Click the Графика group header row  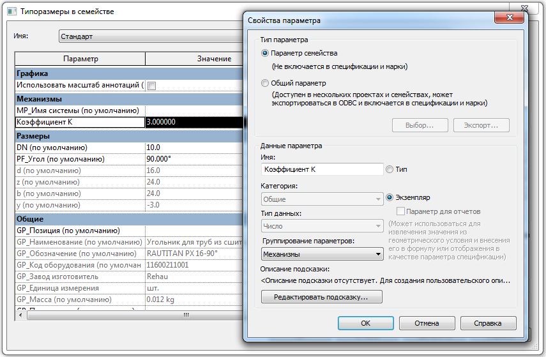click(129, 73)
